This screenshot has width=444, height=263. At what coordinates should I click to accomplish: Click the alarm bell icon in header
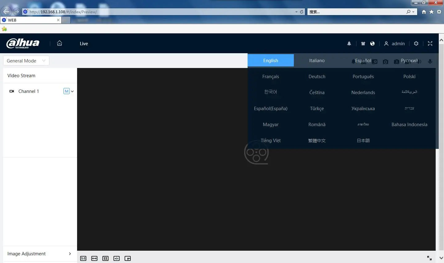349,44
